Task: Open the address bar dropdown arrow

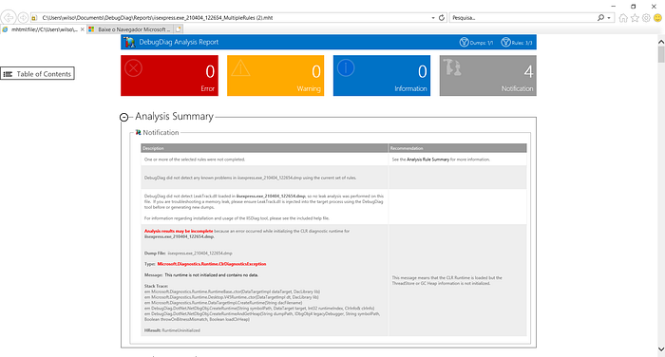Action: point(433,18)
